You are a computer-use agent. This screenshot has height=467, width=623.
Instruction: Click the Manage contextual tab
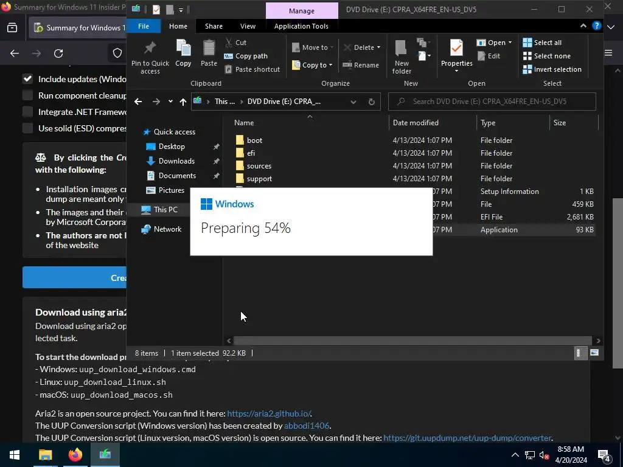pyautogui.click(x=302, y=11)
